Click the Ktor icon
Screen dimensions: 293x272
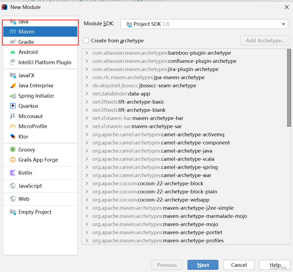pos(13,136)
